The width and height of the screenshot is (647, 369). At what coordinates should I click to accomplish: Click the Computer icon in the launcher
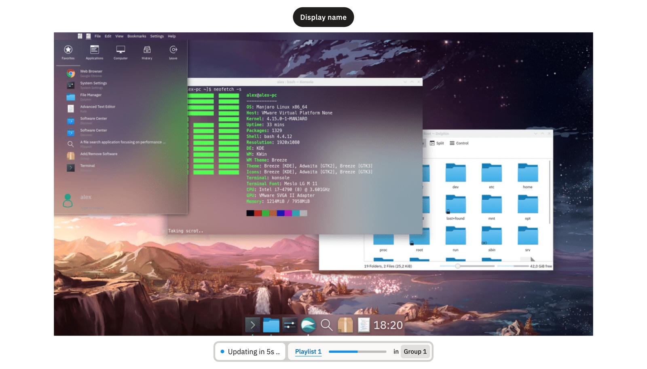tap(121, 52)
